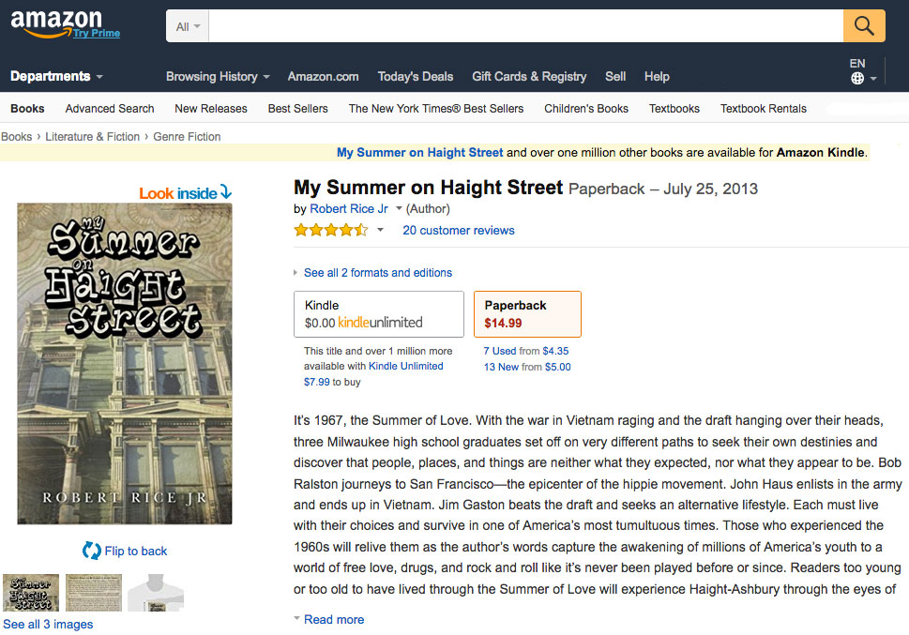Open Today's Deals menu item
909x635 pixels.
415,76
